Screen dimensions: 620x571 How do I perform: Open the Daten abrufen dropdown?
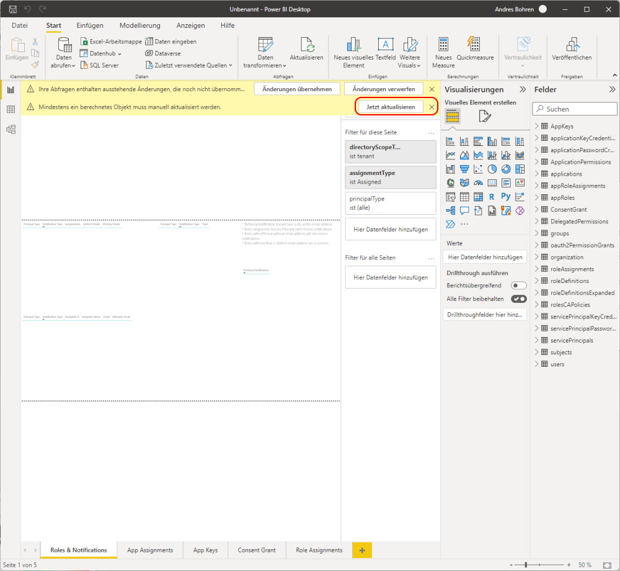[63, 53]
